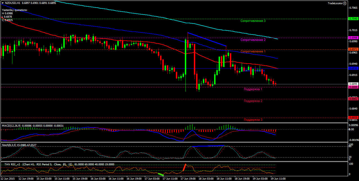Click the L 0.6878 yesterday low value
Viewport: 359px width, 181px height.
click(x=7, y=17)
